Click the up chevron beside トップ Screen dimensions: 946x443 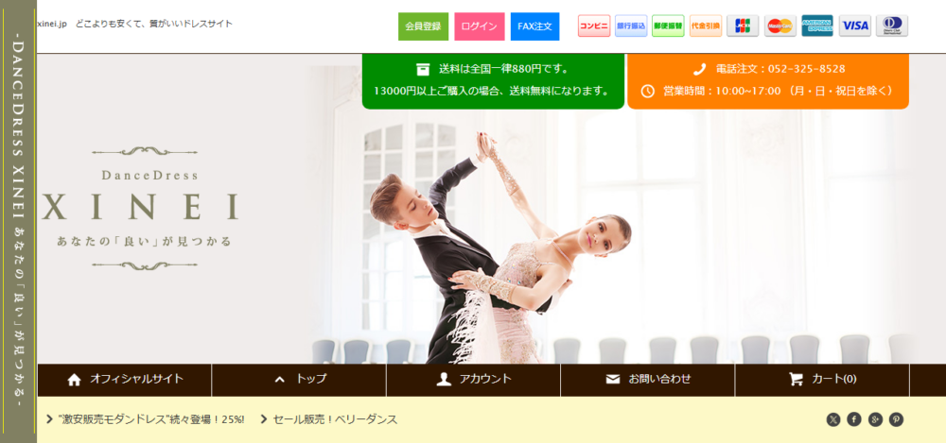[279, 380]
